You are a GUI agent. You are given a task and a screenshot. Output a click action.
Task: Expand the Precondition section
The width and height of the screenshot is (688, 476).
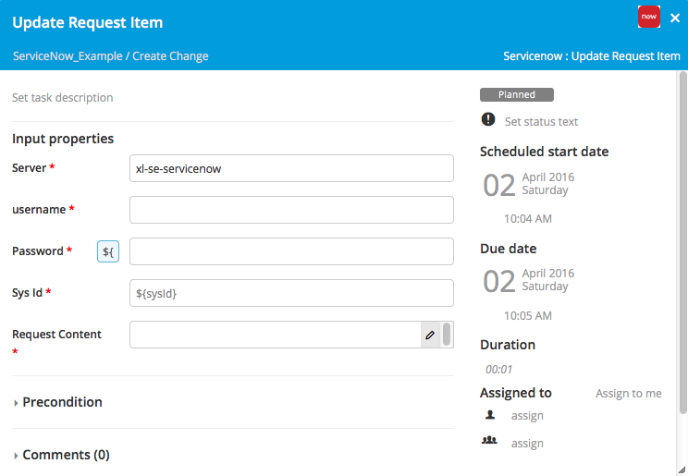(x=57, y=402)
